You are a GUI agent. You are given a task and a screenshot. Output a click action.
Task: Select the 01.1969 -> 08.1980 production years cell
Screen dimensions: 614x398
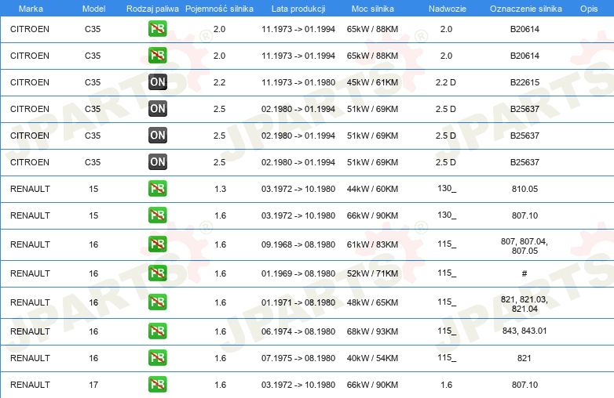tap(298, 273)
